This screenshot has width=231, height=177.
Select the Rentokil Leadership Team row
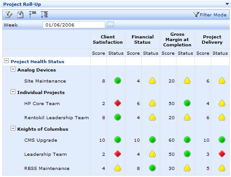point(116,117)
